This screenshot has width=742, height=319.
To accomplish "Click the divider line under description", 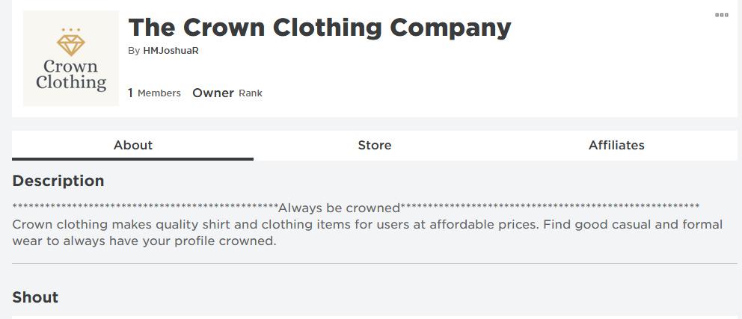I will (374, 263).
